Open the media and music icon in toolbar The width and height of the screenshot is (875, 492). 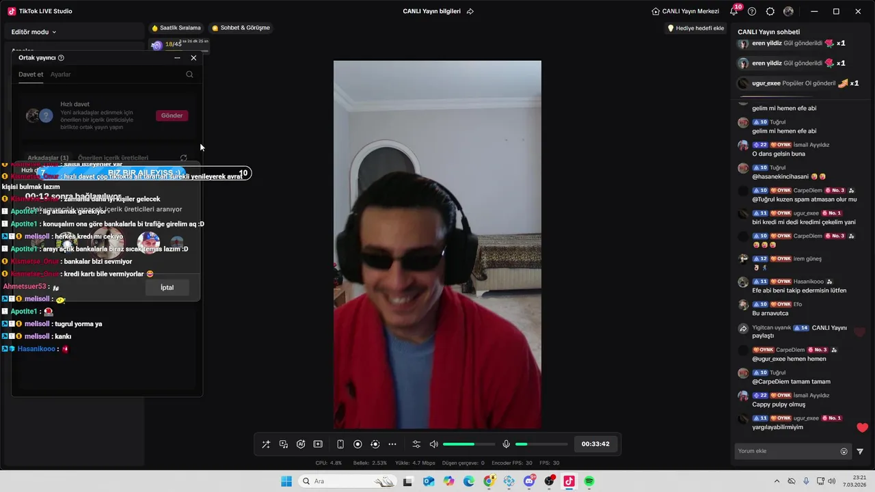tap(284, 444)
